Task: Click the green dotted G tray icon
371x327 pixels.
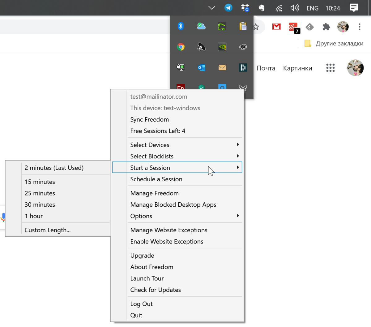Action: [x=222, y=27]
